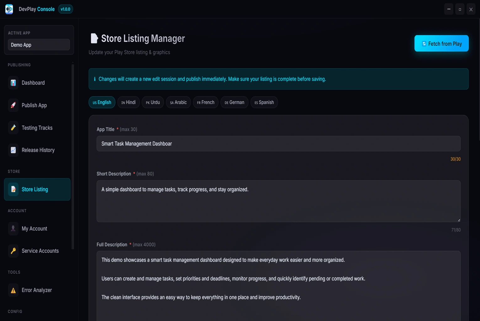Switch to the French language tab
The height and width of the screenshot is (321, 480).
coord(206,102)
